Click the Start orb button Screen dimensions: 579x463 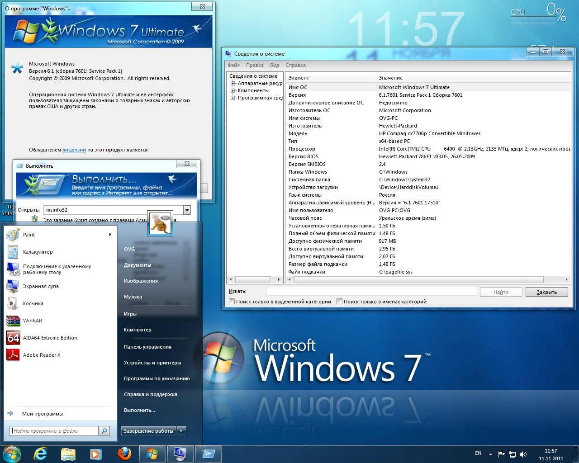click(x=12, y=454)
